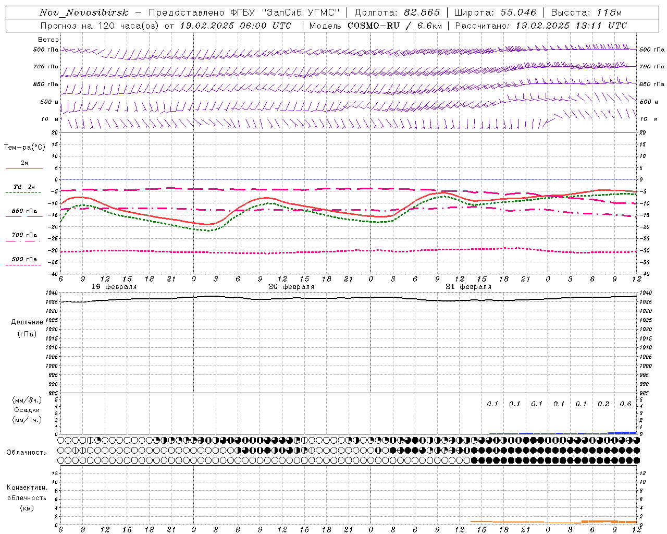Screen dimensions: 667x534
Task: Click the precipitation value 0.2
Action: coord(603,404)
